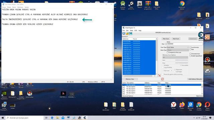Screen dimensions: 214x120
Task: Open the Adobe Premiere Pro desktop icon
Action: pyautogui.click(x=4, y=106)
